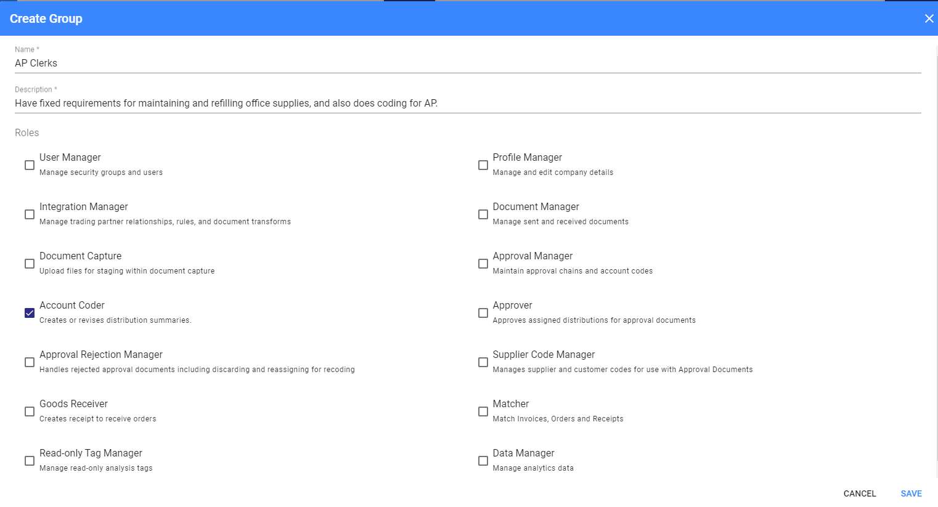Image resolution: width=938 pixels, height=507 pixels.
Task: Click the Name field containing AP Clerks
Action: click(x=467, y=63)
